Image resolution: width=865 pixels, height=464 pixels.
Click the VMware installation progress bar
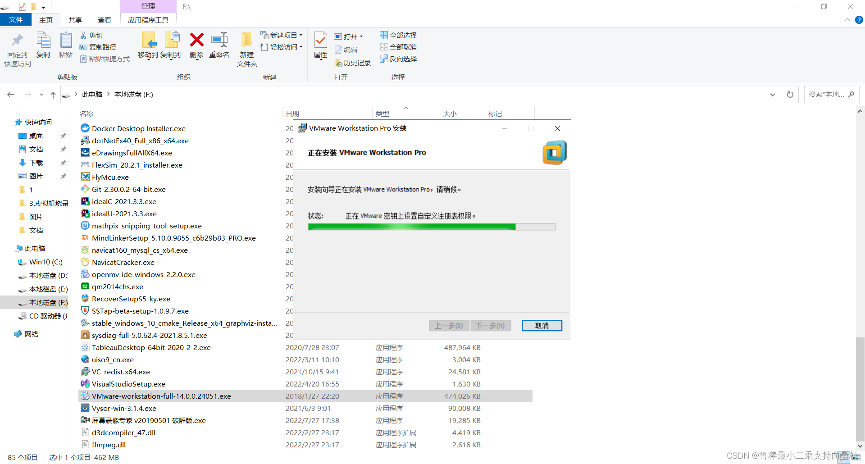pyautogui.click(x=432, y=227)
